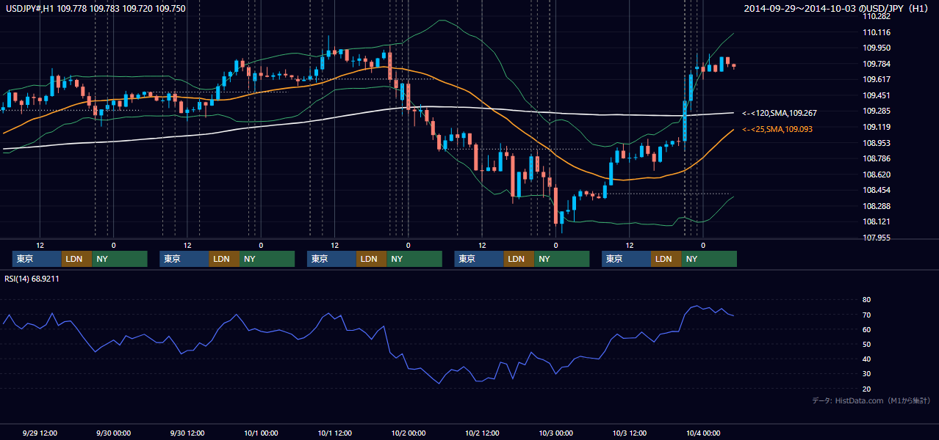Viewport: 939px width, 440px height.
Task: Click the 9/29 12:00 time axis label
Action: [40, 433]
